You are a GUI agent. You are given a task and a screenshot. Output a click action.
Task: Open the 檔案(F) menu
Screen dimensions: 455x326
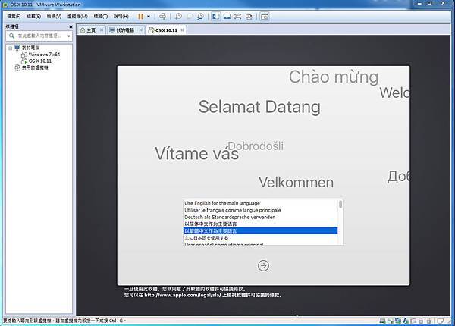[x=14, y=17]
